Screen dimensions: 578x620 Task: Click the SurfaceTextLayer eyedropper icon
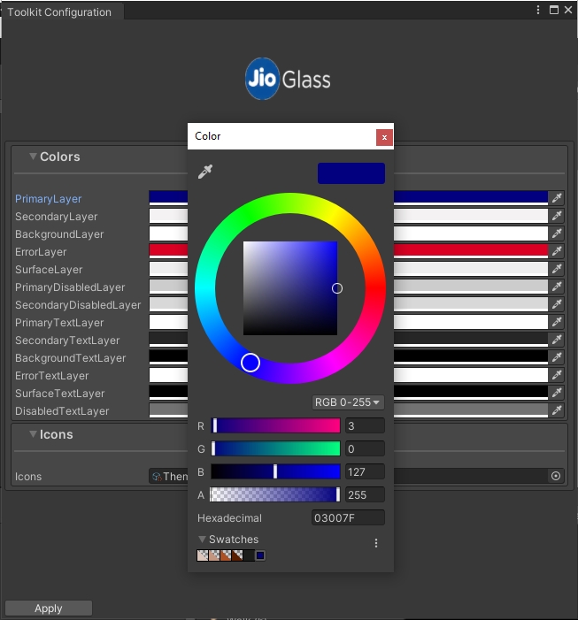click(x=557, y=393)
